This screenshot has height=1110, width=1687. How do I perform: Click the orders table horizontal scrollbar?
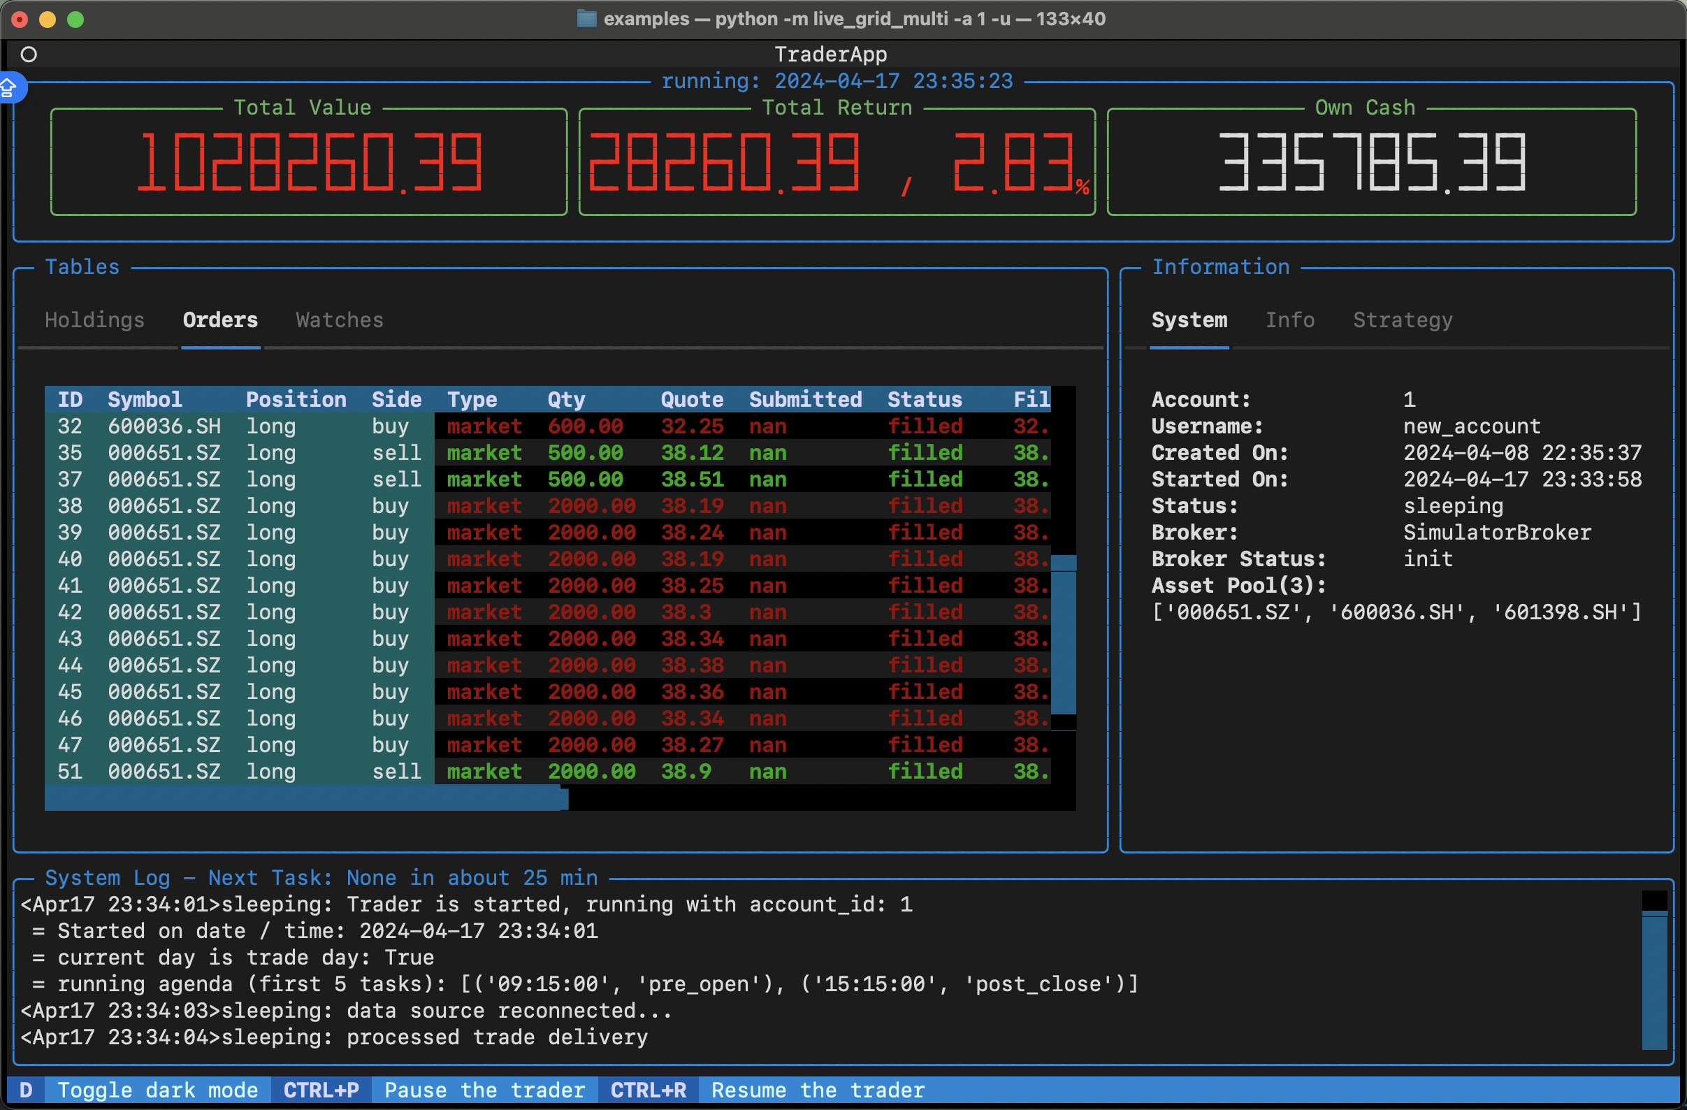click(306, 798)
